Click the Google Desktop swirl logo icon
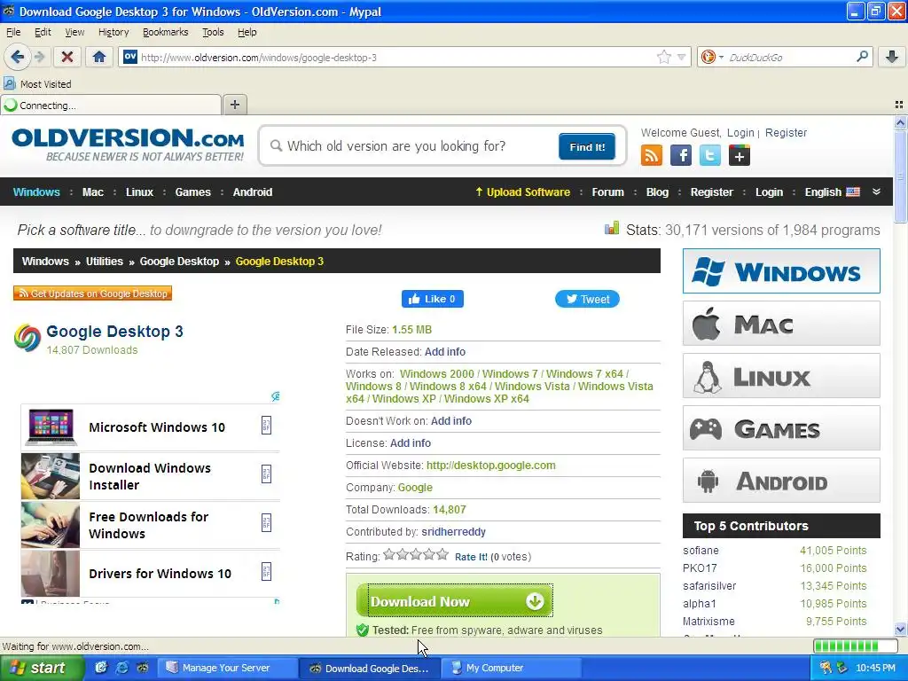The image size is (908, 681). pyautogui.click(x=27, y=338)
